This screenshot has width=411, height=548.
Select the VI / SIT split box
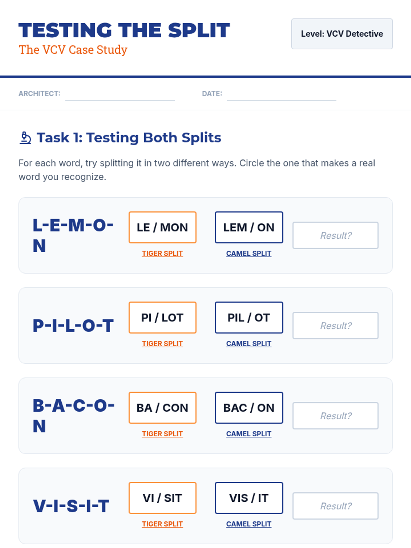coord(162,498)
